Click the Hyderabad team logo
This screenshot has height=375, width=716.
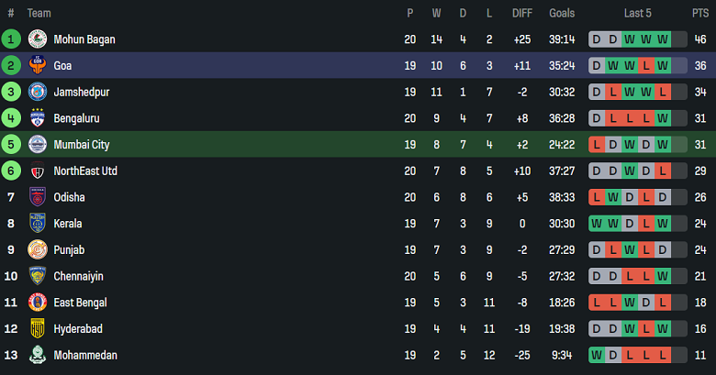(38, 329)
